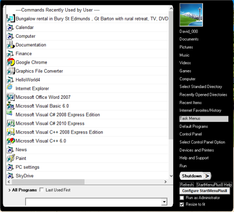Choose Select Control Panel Option
This screenshot has width=234, height=212.
pos(202,142)
